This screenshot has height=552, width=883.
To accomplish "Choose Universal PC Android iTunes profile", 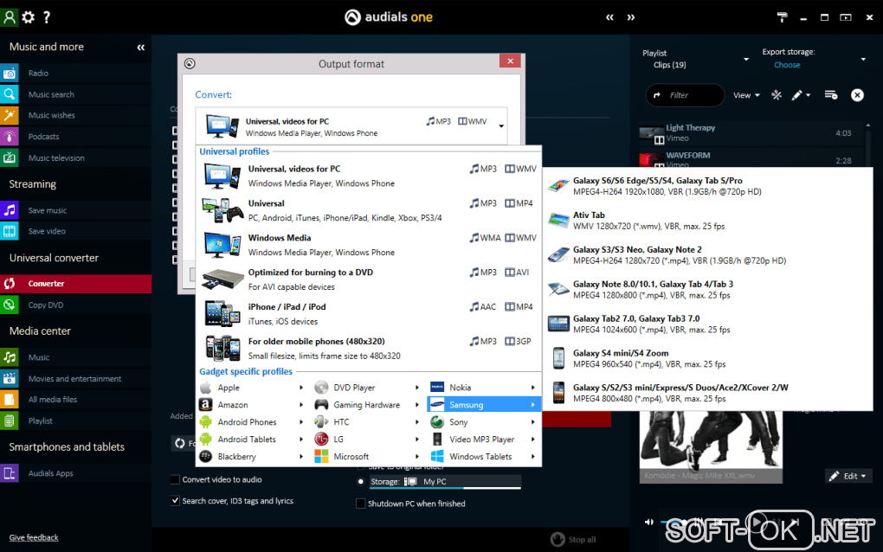I will pos(369,210).
